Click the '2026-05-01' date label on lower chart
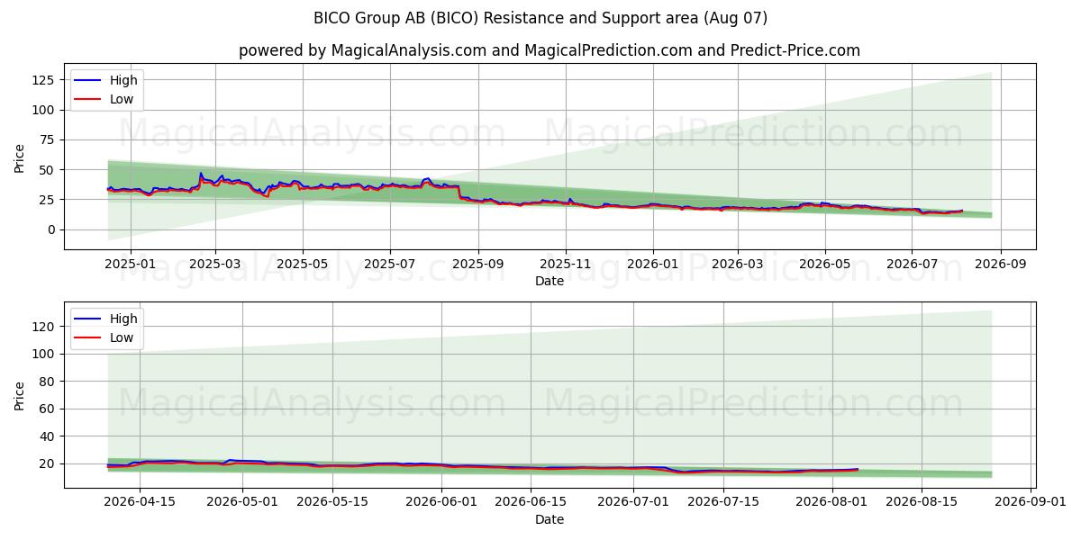This screenshot has height=540, width=1081. [x=243, y=503]
